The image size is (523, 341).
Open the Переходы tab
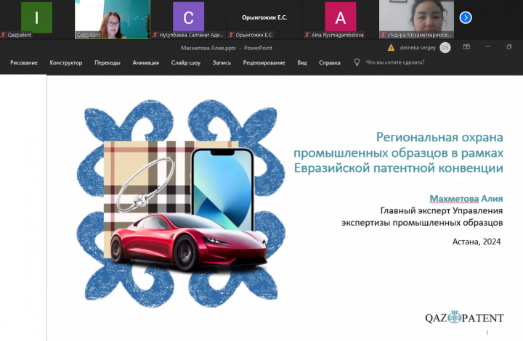coord(108,63)
